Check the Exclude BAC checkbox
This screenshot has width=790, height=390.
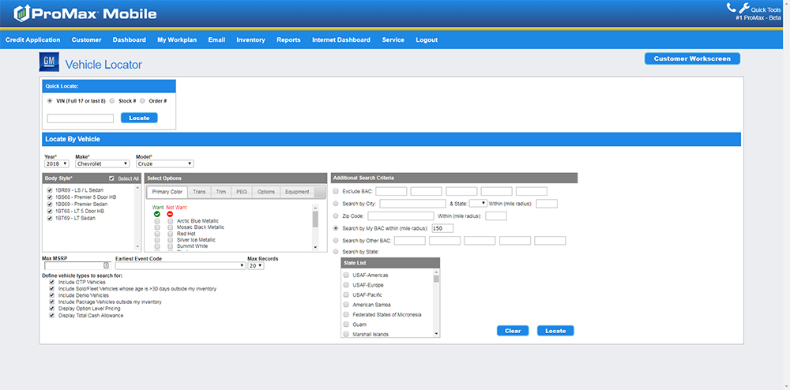coord(336,191)
